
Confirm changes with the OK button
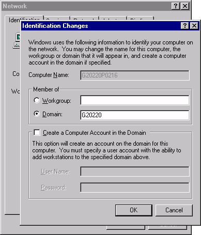coord(134,210)
